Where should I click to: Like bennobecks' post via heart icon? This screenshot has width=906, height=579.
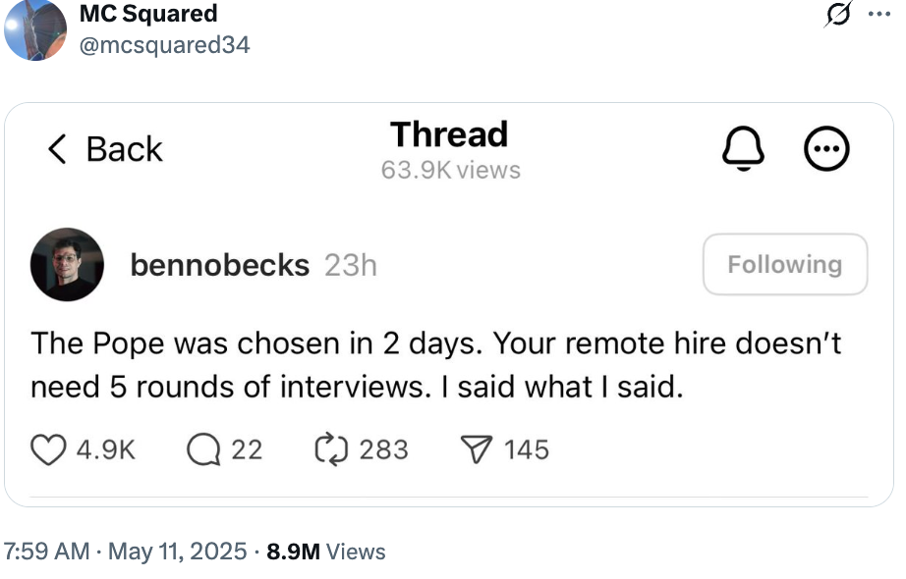tap(47, 449)
